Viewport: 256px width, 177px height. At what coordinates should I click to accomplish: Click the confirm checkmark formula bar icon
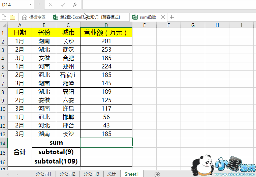tap(63, 5)
